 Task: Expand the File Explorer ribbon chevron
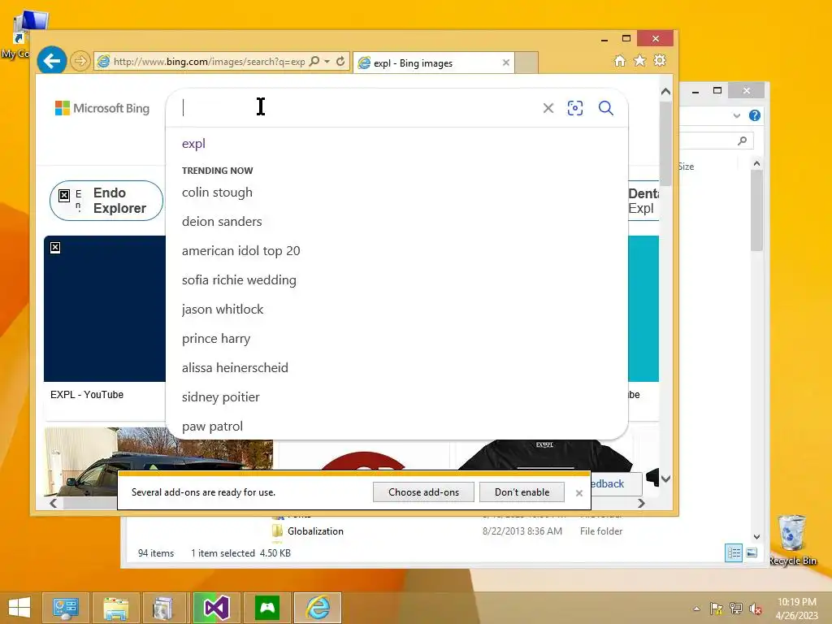[x=736, y=115]
